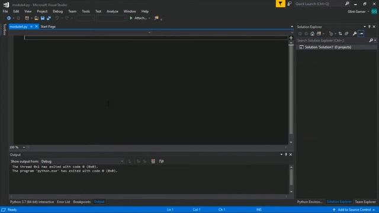Click the Show All Files icon
Image resolution: width=379 pixels, height=213 pixels.
point(346,34)
